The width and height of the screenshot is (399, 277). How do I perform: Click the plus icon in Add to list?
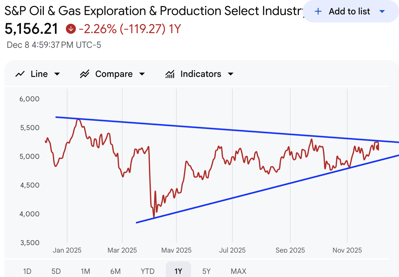[318, 12]
